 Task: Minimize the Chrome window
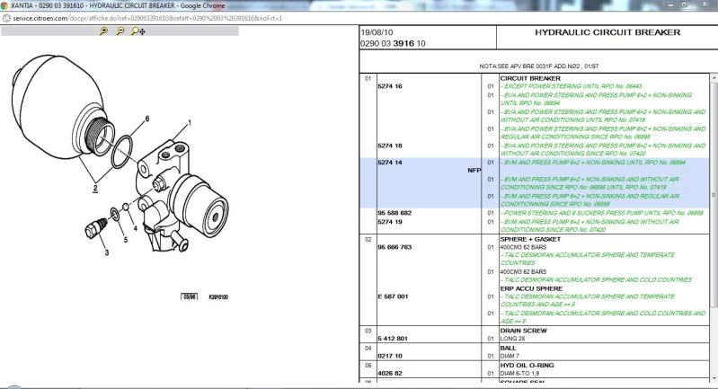click(x=671, y=5)
